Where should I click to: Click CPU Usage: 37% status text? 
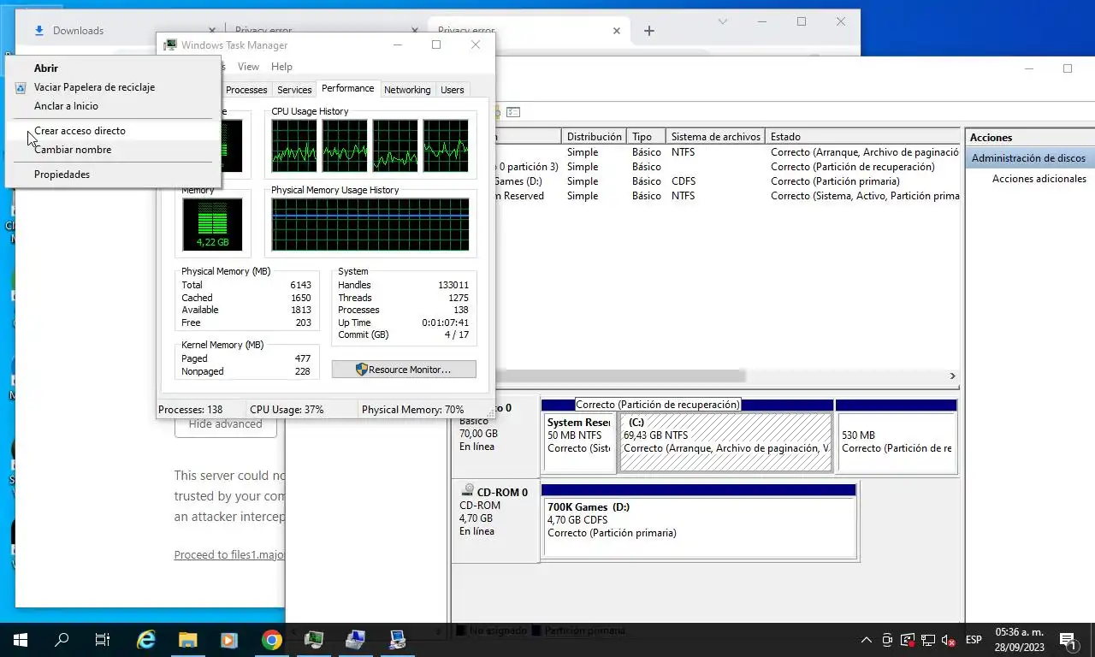(x=287, y=410)
